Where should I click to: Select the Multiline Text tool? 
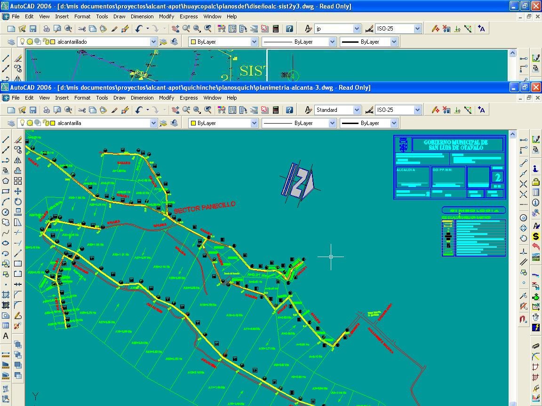[6, 336]
